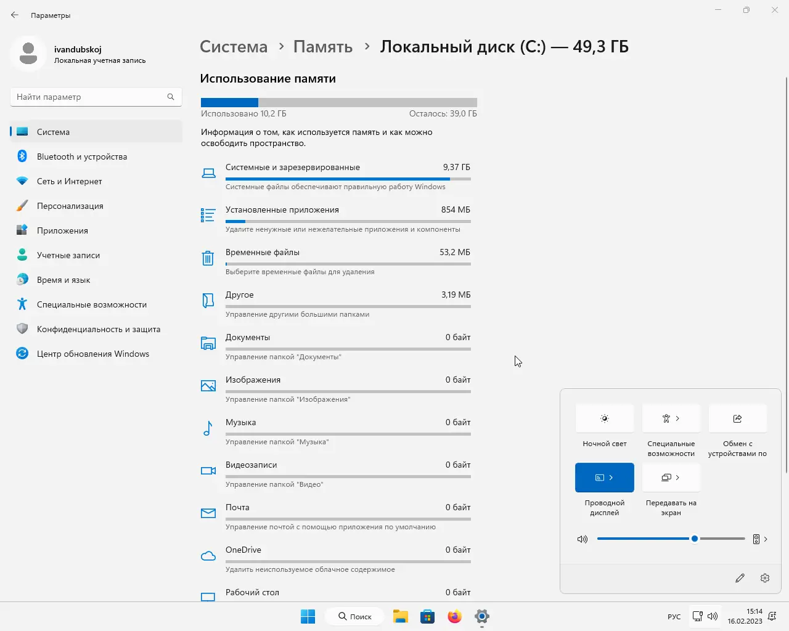
Task: Click the Wi-Fi icon for Сеть и Интернет
Action: click(22, 181)
